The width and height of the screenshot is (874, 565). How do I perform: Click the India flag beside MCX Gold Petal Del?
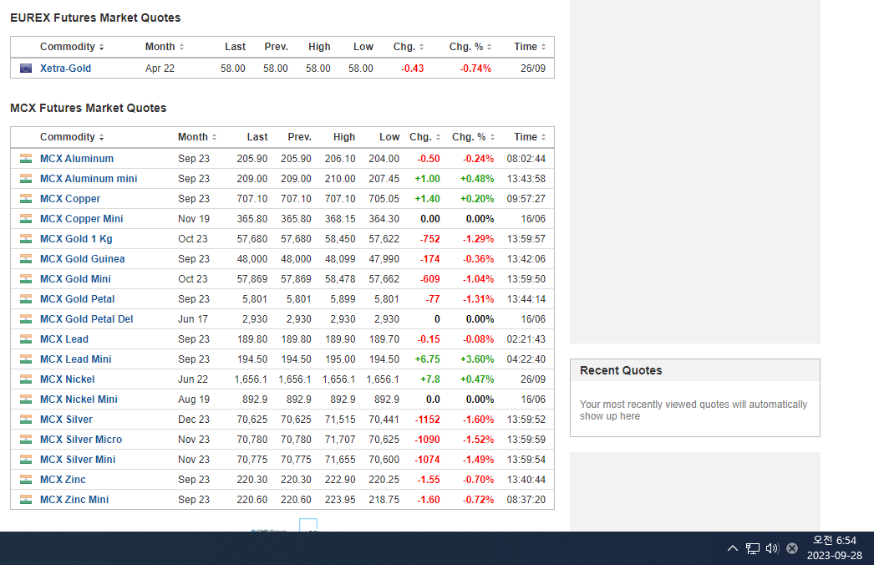(26, 319)
